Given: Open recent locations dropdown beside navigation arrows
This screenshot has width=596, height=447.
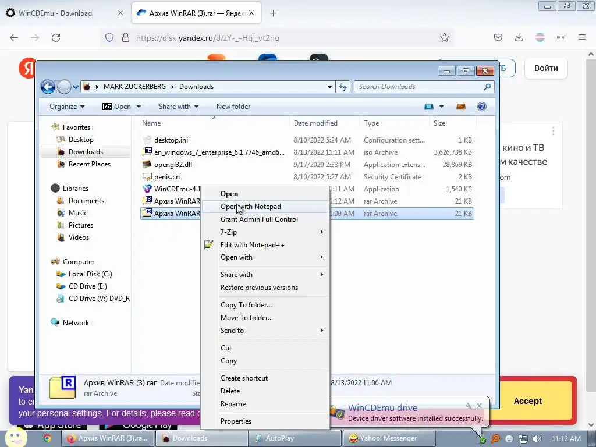Looking at the screenshot, I should click(76, 87).
